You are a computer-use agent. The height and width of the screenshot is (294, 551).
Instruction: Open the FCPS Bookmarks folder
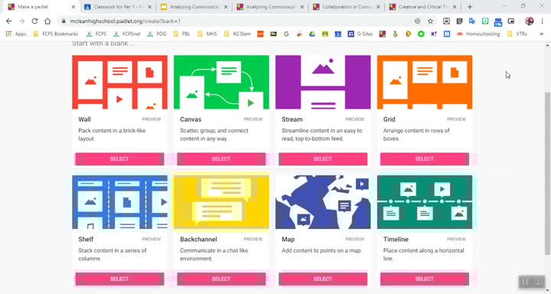pyautogui.click(x=56, y=34)
